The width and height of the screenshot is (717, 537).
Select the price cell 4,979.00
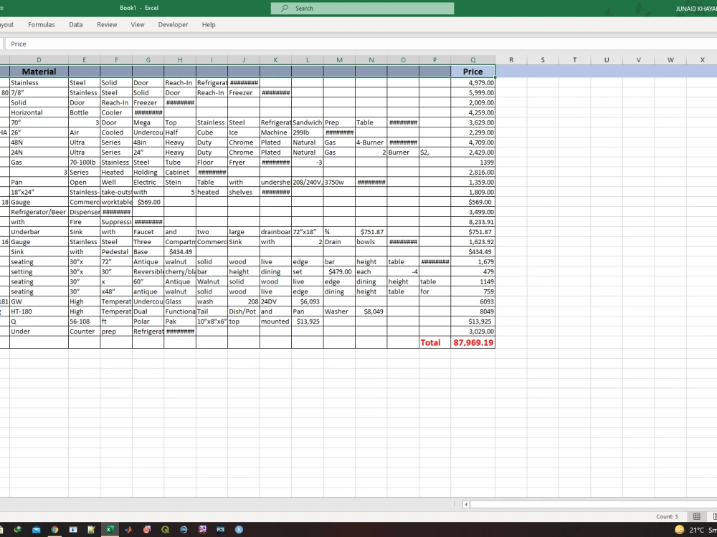tap(473, 82)
